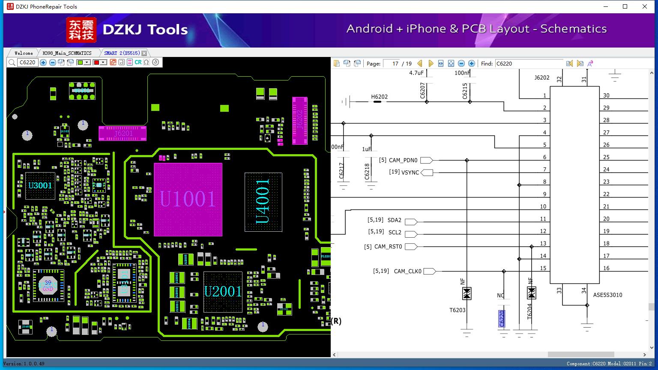Viewport: 658px width, 370px height.
Task: Click the magnifier search icon in PCB toolbar
Action: pos(12,63)
